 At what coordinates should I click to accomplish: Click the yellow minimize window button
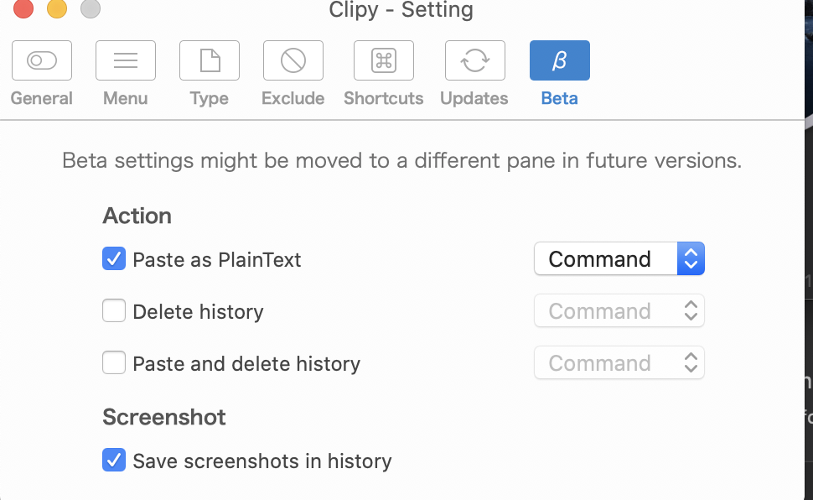57,9
